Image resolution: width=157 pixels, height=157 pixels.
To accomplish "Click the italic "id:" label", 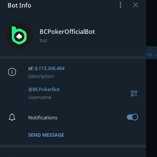I will click(31, 69).
